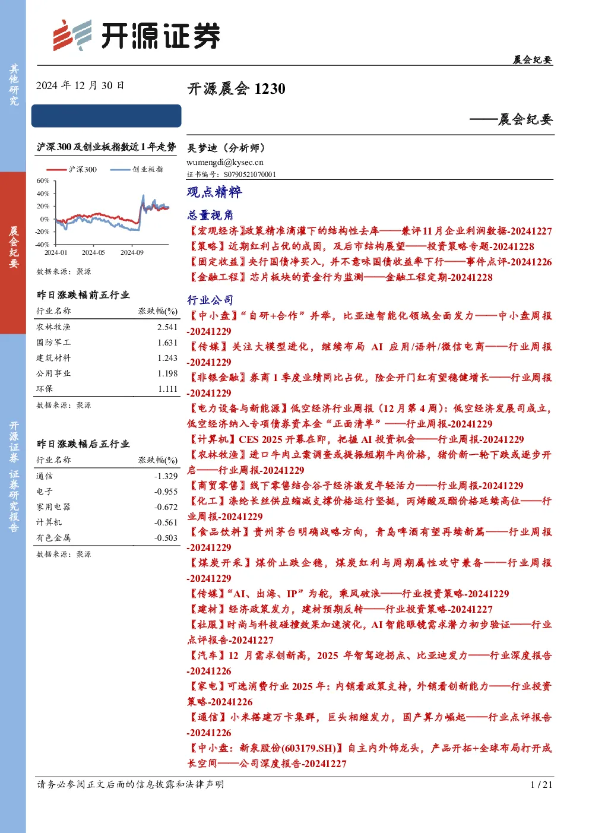Screen dimensions: 589x833
Task: Click the value 2.541
Action: point(167,327)
